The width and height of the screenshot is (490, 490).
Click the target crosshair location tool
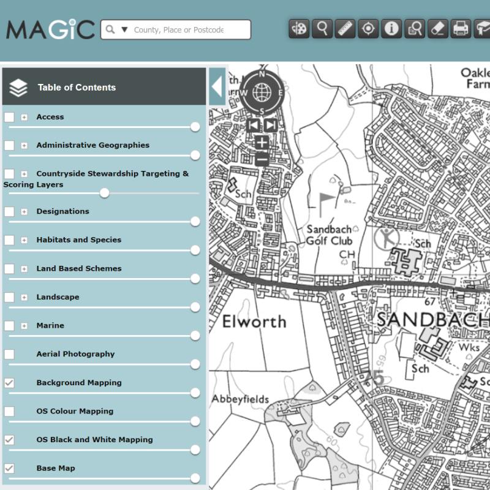click(368, 29)
